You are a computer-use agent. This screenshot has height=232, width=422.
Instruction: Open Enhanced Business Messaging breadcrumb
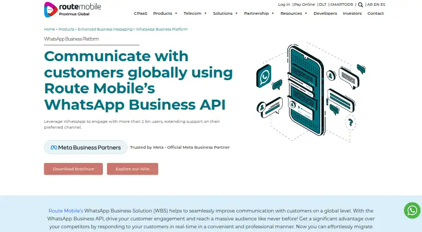[105, 29]
